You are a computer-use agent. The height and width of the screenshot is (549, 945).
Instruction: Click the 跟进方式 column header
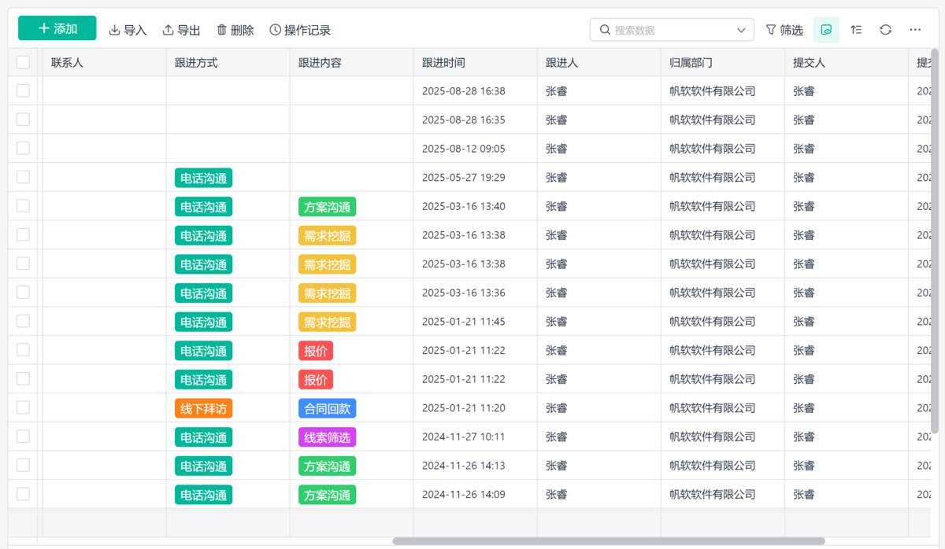click(196, 62)
